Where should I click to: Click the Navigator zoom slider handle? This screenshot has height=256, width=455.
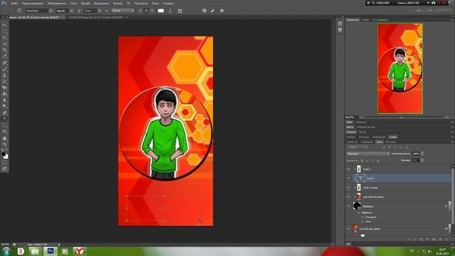(x=401, y=117)
